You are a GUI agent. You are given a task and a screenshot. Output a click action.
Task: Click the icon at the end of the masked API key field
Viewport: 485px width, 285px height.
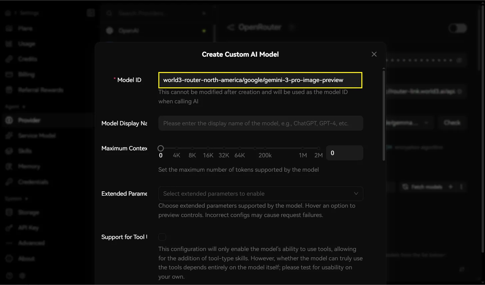459,60
